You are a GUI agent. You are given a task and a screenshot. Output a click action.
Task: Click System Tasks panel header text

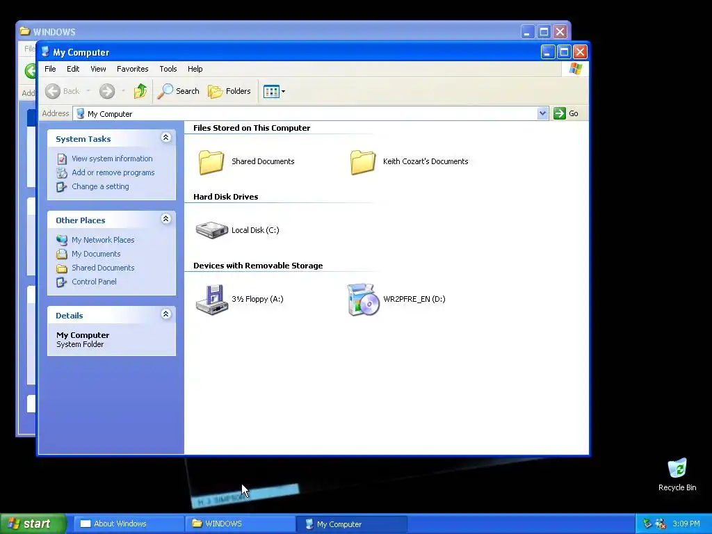[83, 139]
